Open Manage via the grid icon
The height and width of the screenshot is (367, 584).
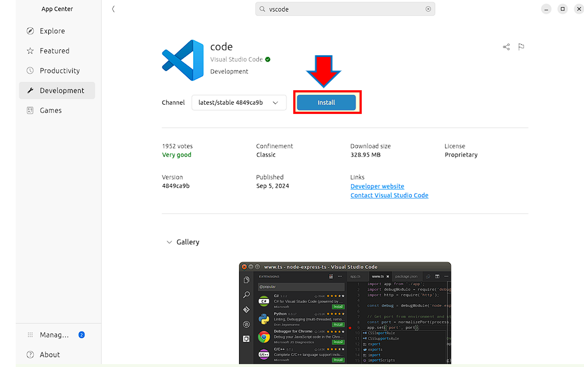pos(29,334)
